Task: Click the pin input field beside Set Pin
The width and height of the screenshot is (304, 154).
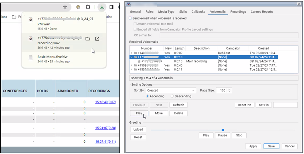Action: tap(285, 105)
